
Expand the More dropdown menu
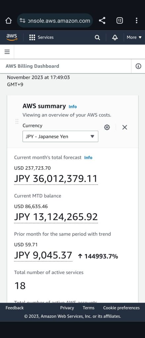(134, 37)
